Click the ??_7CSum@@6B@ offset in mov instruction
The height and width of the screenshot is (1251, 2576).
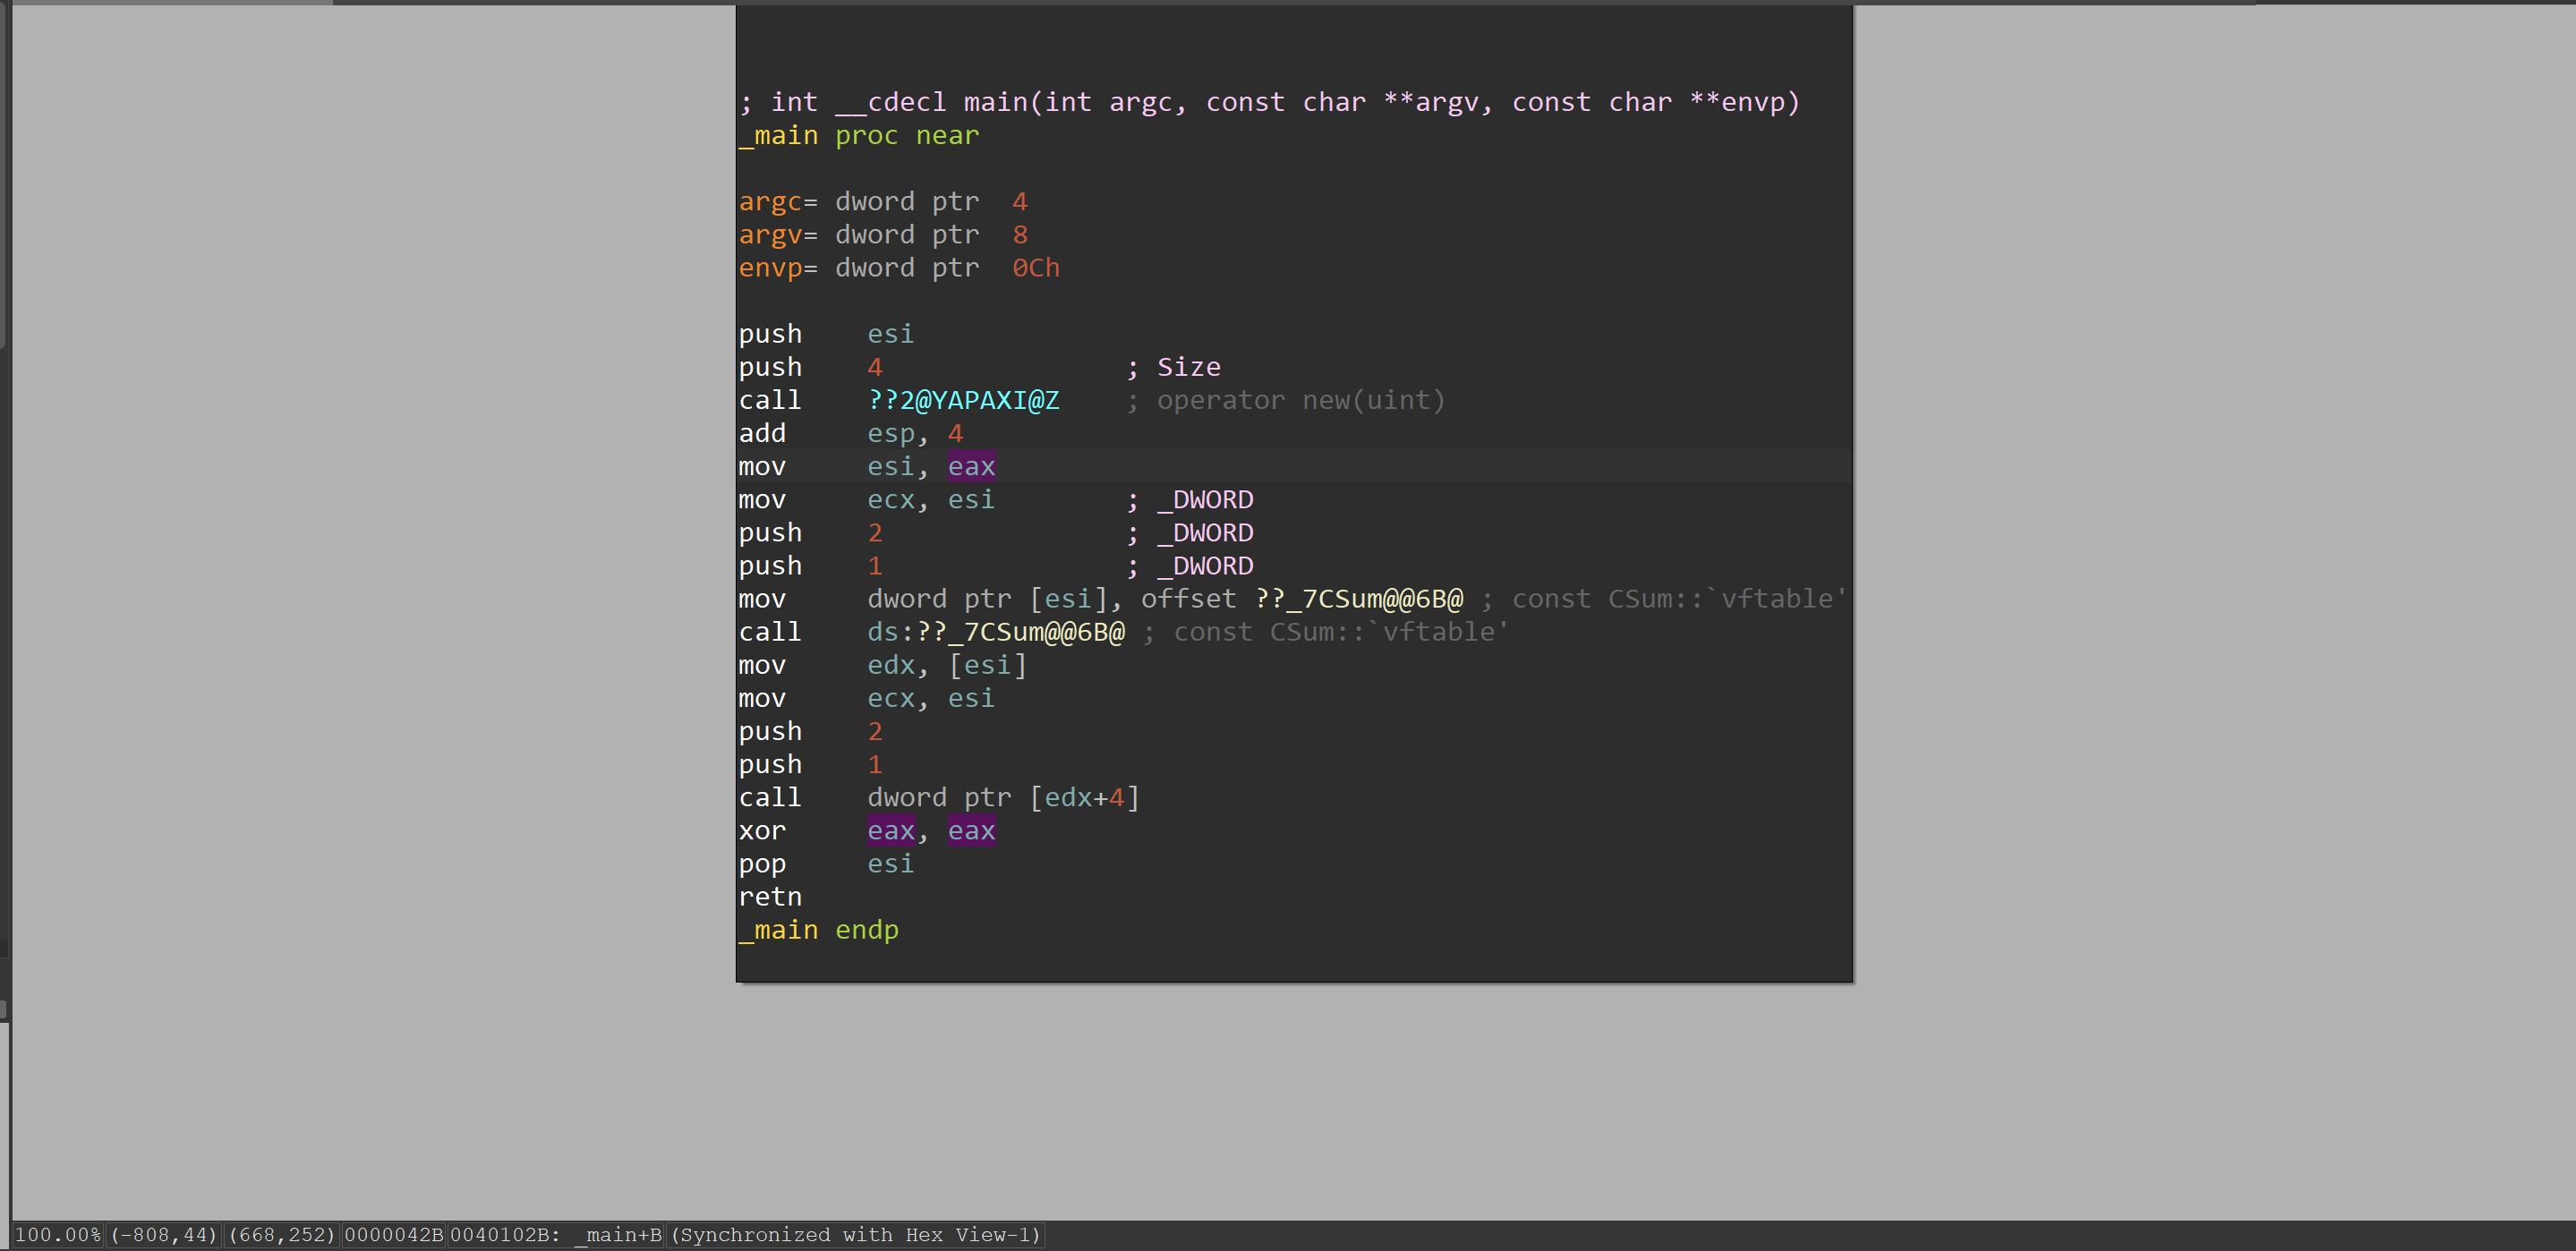pyautogui.click(x=1359, y=598)
